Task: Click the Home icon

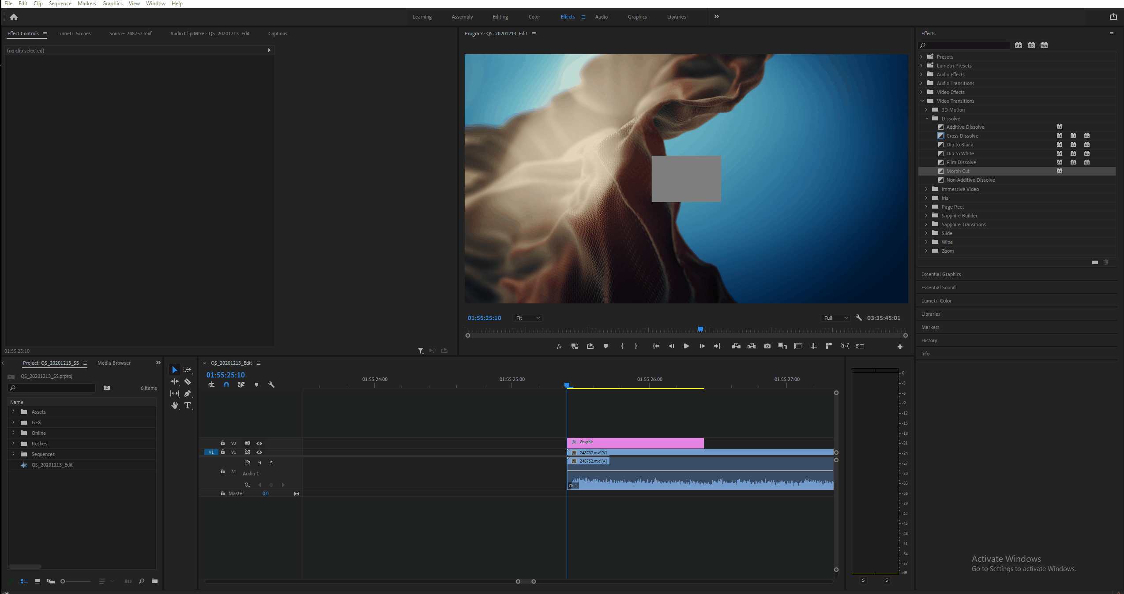Action: click(x=14, y=17)
